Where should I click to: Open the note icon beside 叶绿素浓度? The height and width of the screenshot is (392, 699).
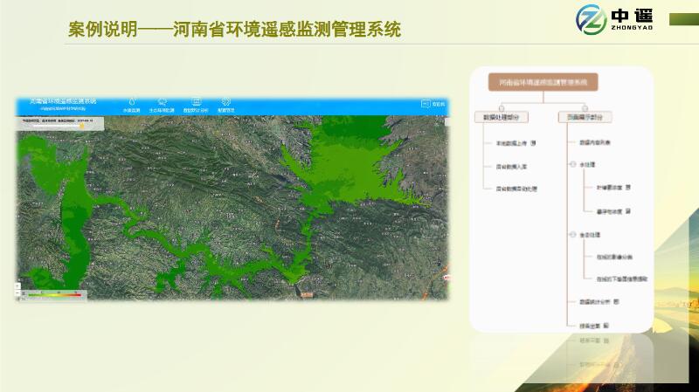[627, 188]
